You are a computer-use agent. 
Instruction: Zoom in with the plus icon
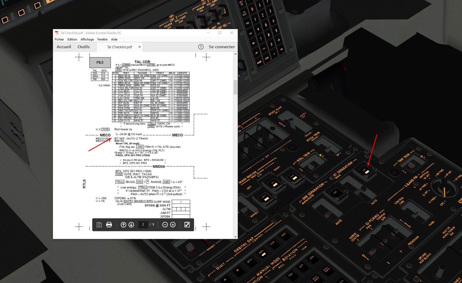[x=173, y=225]
